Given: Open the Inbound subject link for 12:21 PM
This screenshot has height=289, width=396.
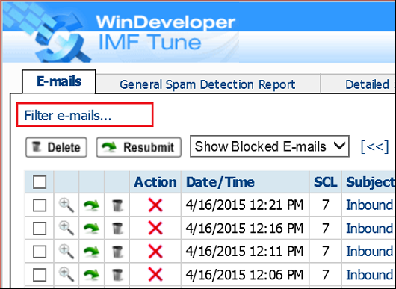Looking at the screenshot, I should point(370,205).
